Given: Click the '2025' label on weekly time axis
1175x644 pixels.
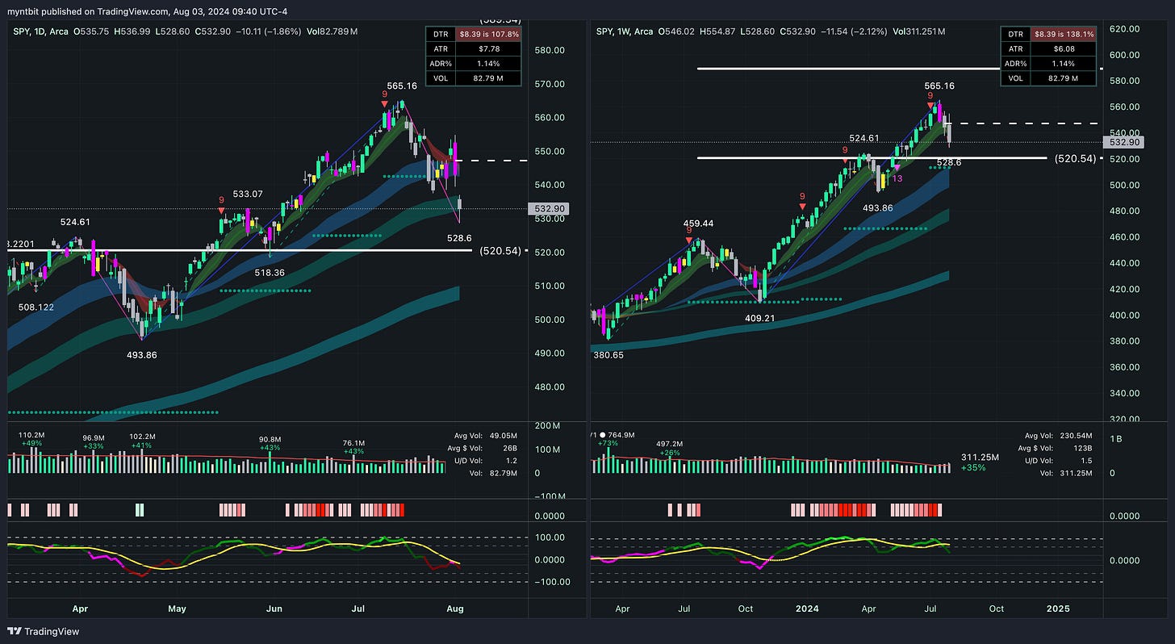Looking at the screenshot, I should [1057, 608].
